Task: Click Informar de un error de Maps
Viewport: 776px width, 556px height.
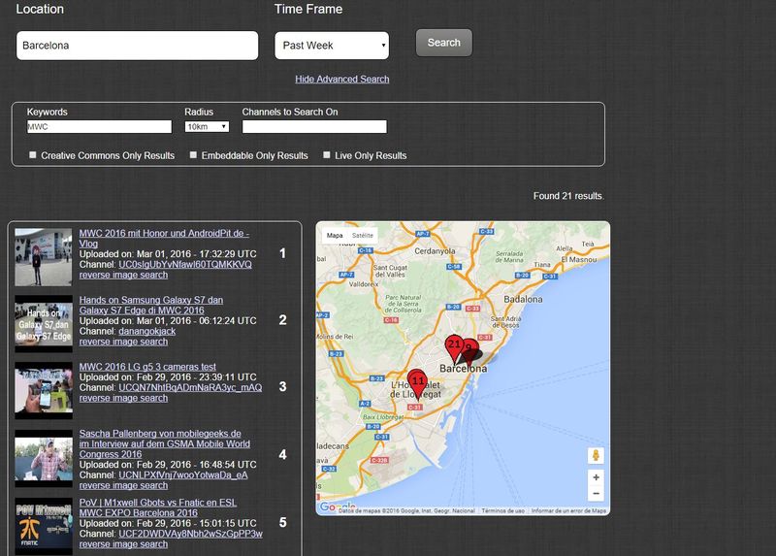Action: point(568,510)
